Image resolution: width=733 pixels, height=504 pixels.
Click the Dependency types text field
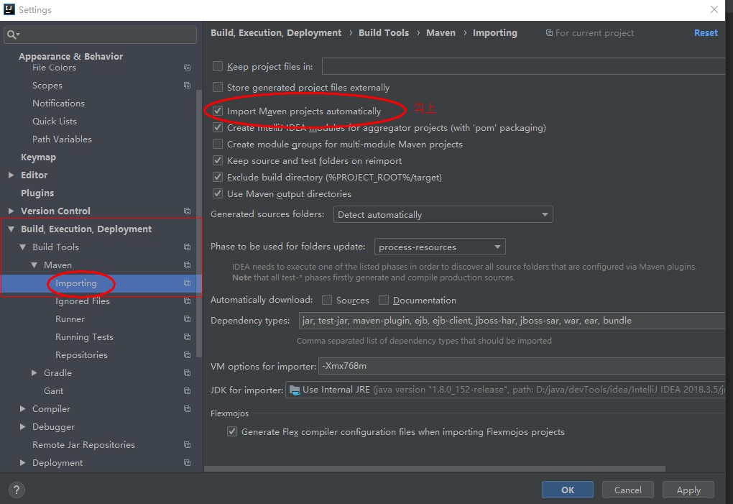click(x=512, y=320)
